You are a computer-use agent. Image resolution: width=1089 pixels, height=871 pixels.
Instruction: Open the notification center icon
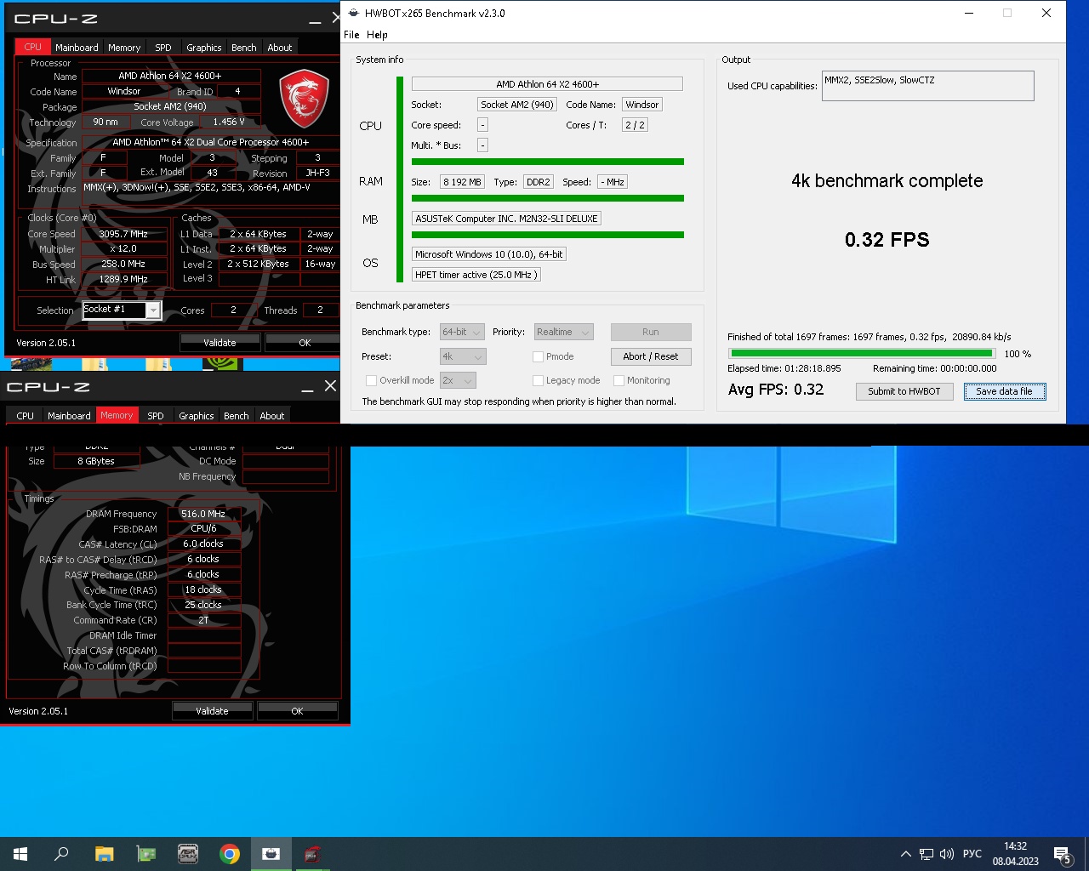click(1062, 854)
